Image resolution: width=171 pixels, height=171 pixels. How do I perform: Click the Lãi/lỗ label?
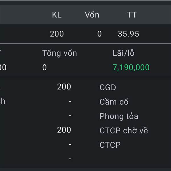pos(123,53)
